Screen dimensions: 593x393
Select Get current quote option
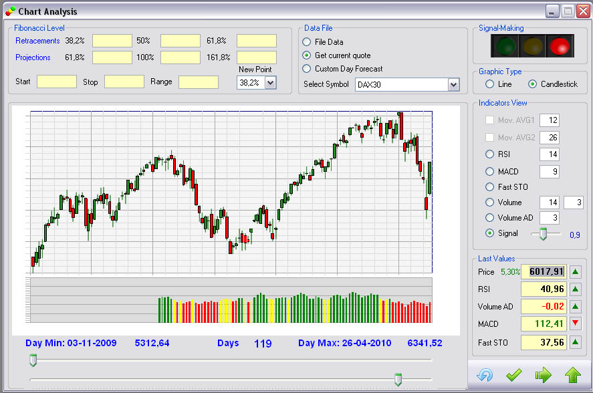pos(307,55)
